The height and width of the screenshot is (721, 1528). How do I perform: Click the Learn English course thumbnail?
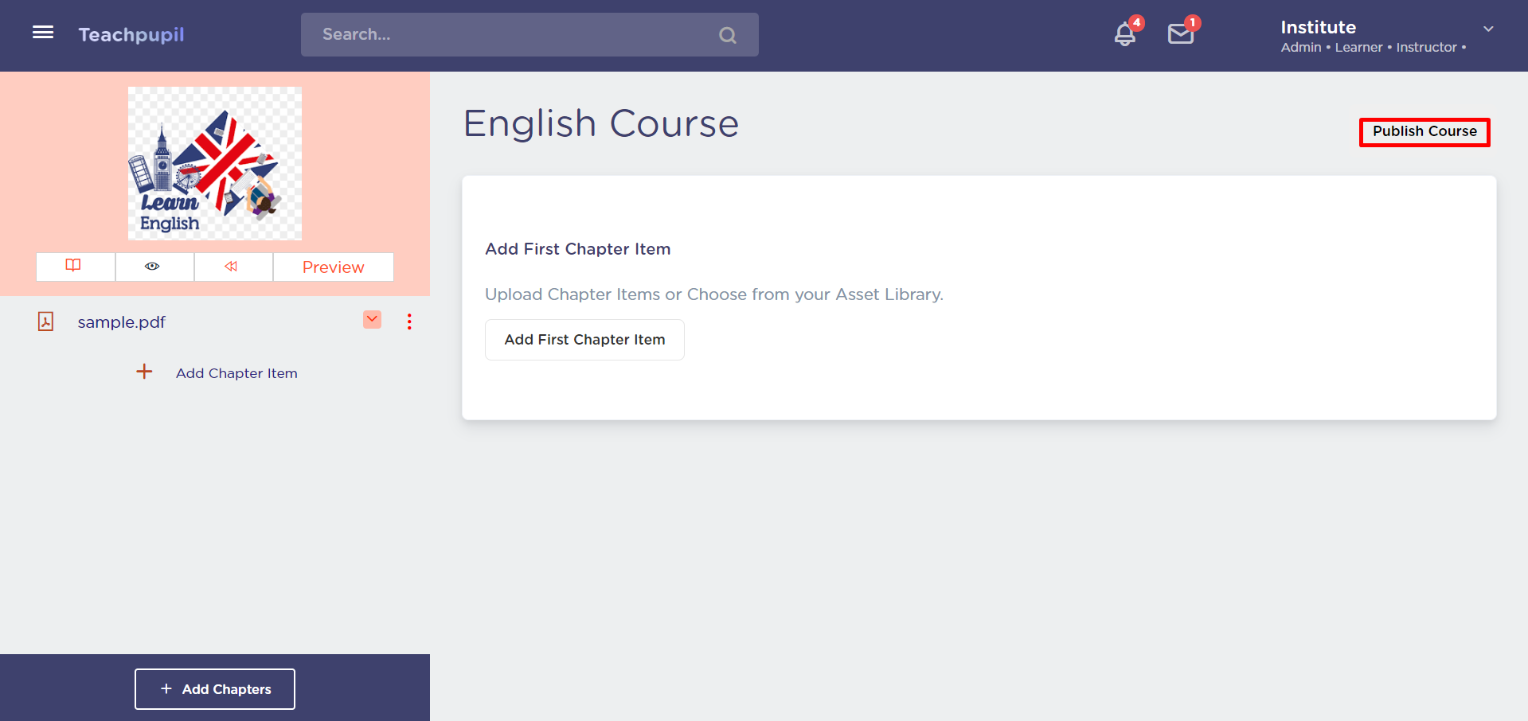tap(215, 163)
